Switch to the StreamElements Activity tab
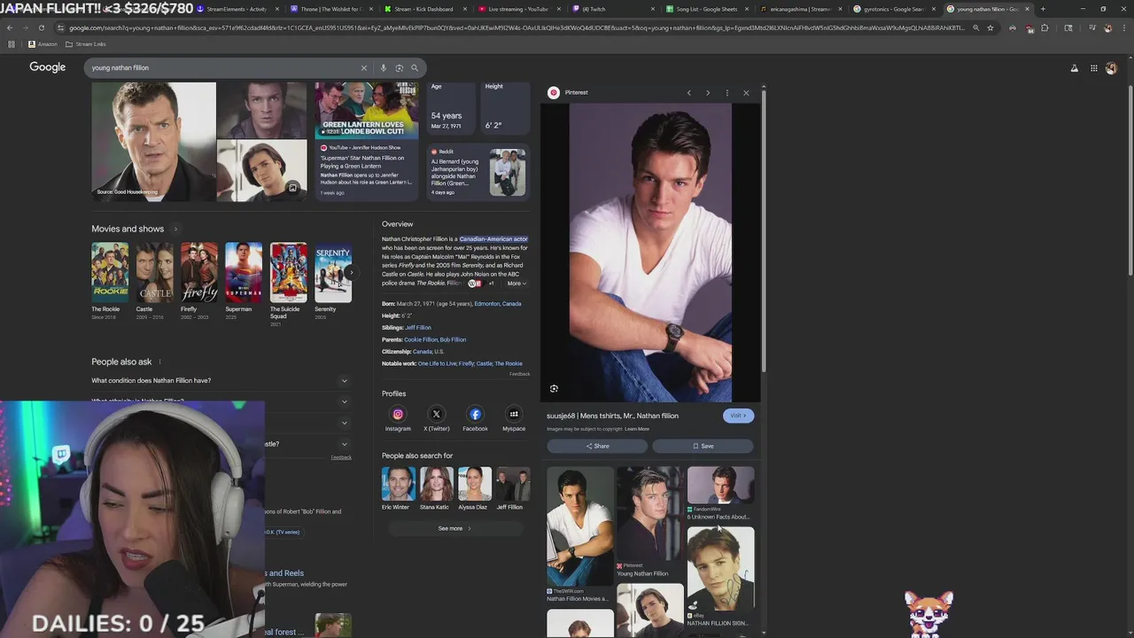Viewport: 1134px width, 638px height. pyautogui.click(x=237, y=9)
